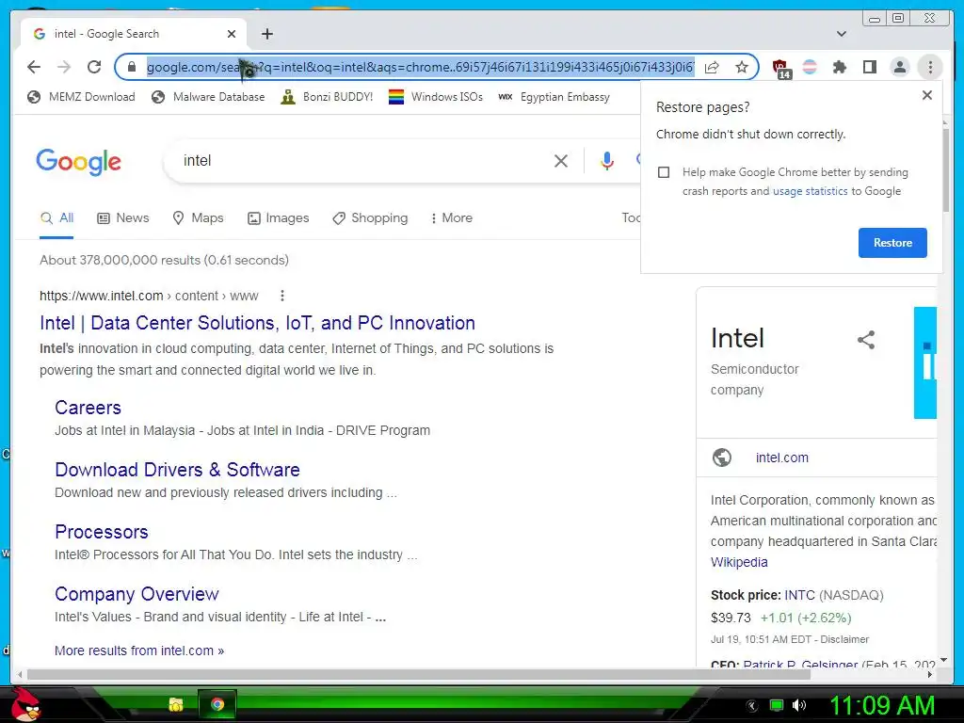Open the Company Overview sitelink

coord(137,594)
